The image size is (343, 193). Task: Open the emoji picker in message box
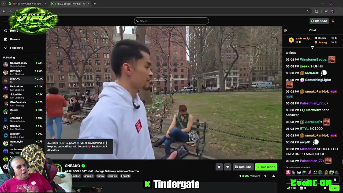pos(335,180)
